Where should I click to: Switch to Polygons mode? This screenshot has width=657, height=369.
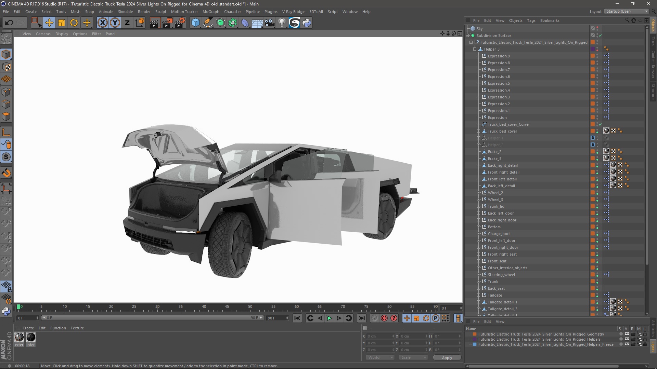pos(6,117)
